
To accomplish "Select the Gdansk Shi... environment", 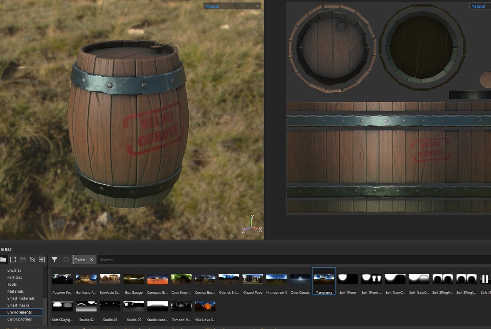I will coord(229,279).
